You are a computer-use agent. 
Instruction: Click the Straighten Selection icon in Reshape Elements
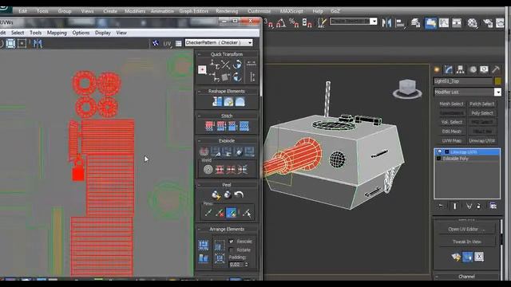tap(217, 101)
